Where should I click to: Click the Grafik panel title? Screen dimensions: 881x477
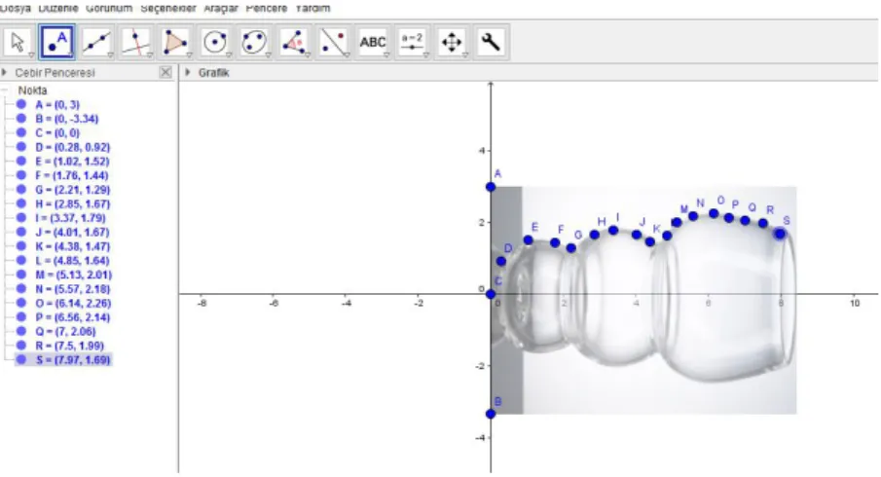coord(213,72)
